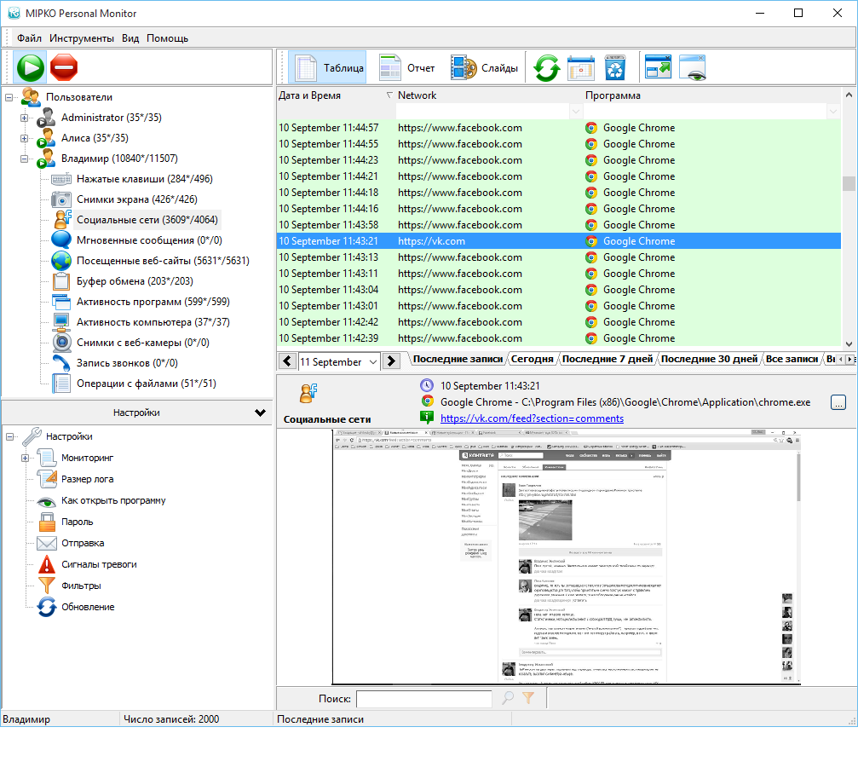The width and height of the screenshot is (858, 779).
Task: Open the Инструменты menu
Action: pos(81,38)
